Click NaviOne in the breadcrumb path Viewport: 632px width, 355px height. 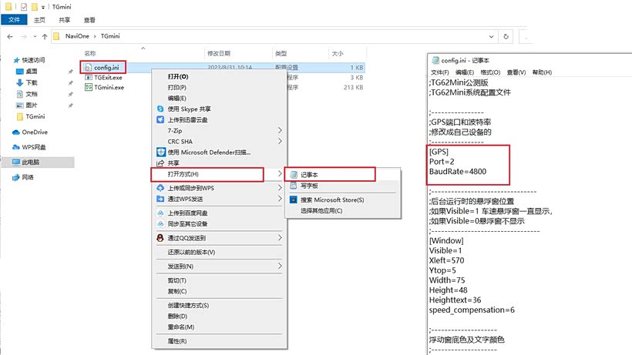(x=77, y=36)
